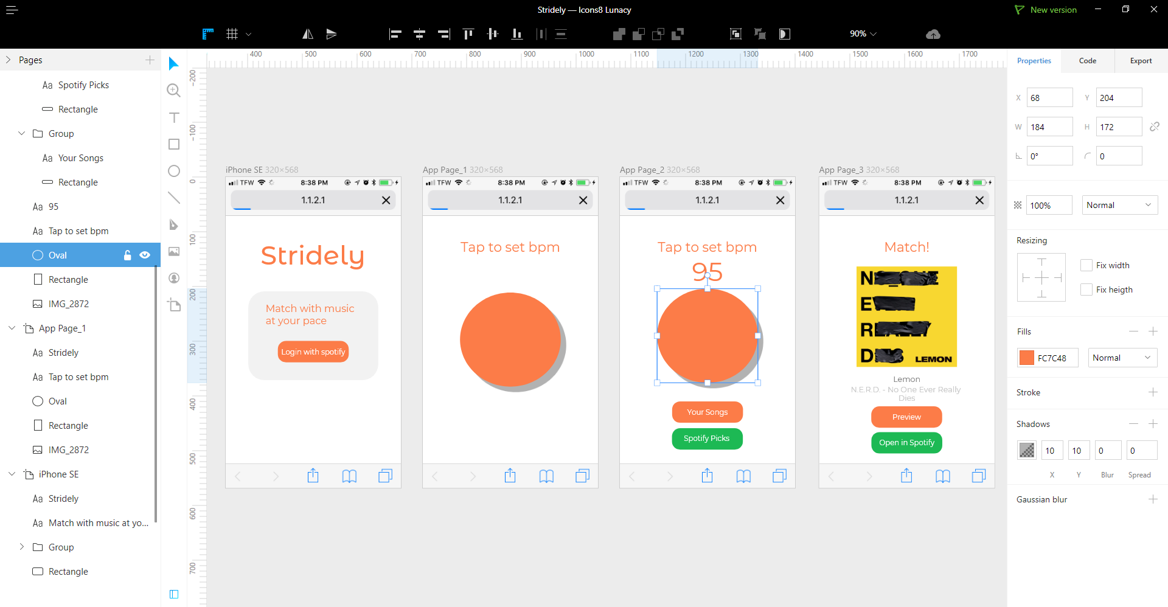Flip selection horizontally
The width and height of the screenshot is (1168, 607).
(x=308, y=34)
